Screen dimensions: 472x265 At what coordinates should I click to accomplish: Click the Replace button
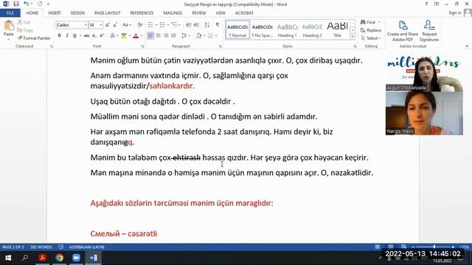tap(371, 30)
